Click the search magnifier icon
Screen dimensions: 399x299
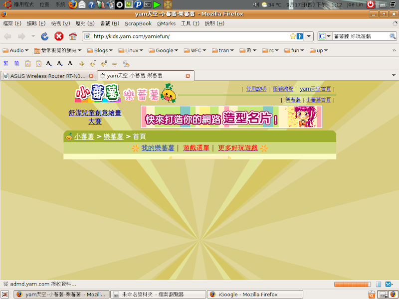393,36
